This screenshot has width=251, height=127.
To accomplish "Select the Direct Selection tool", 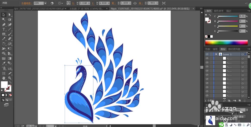I will (10, 15).
